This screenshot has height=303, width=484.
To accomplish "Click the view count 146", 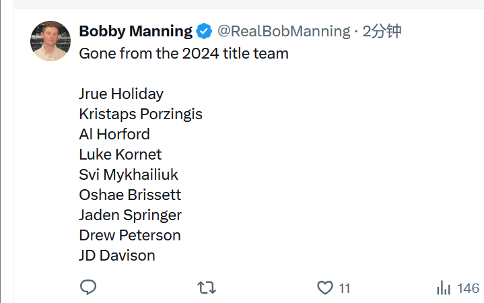I will point(468,288).
